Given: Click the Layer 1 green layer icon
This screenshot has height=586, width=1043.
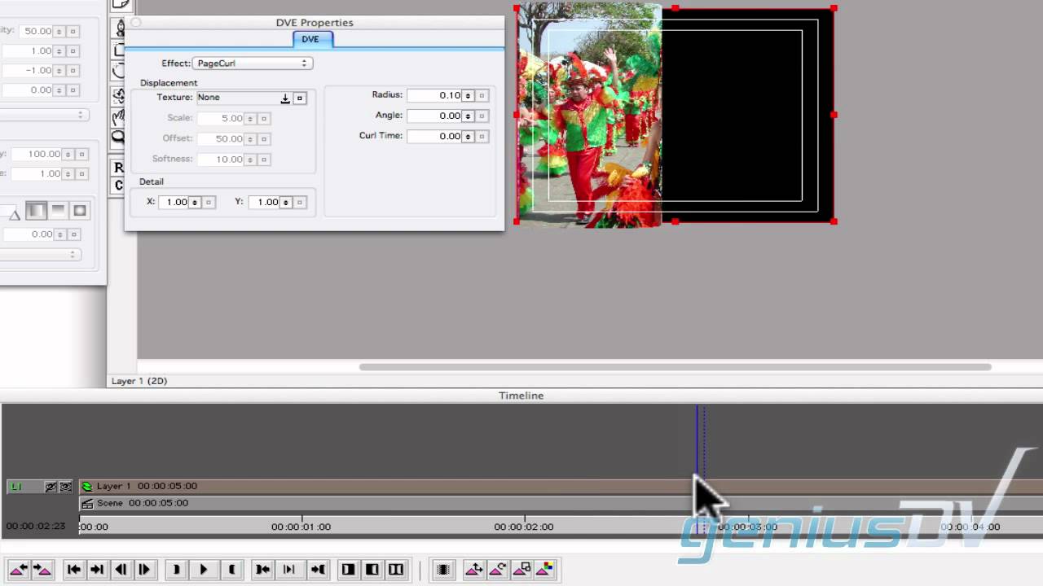Looking at the screenshot, I should (x=87, y=487).
